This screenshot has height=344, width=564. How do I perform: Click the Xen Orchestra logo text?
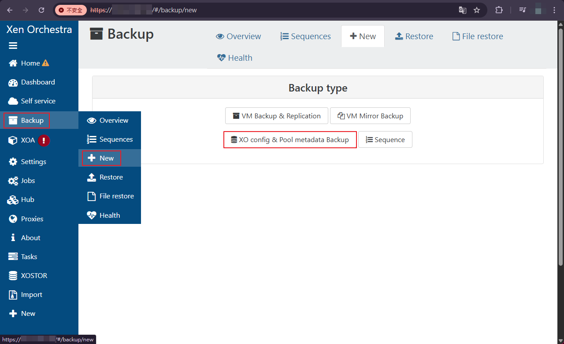point(39,29)
